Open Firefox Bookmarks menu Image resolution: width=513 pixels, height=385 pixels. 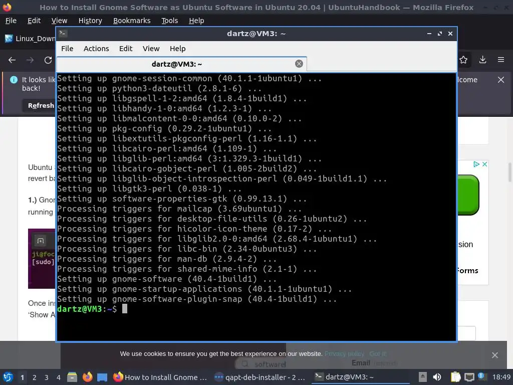[x=132, y=21]
